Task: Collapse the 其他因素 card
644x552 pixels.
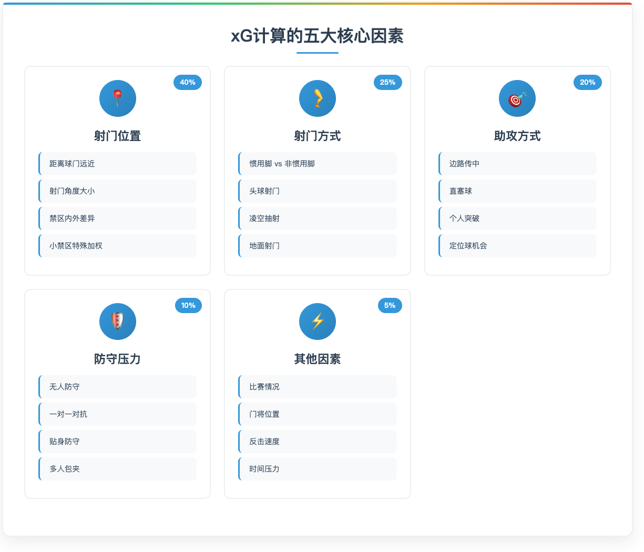Action: click(x=317, y=393)
